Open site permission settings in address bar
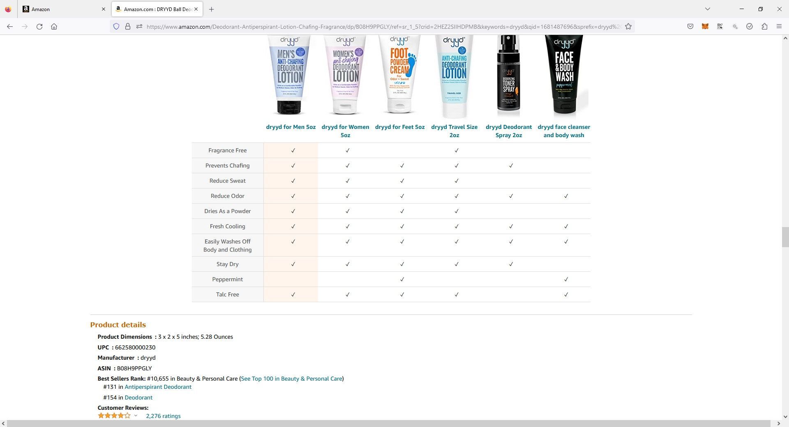This screenshot has width=789, height=427. pos(139,26)
